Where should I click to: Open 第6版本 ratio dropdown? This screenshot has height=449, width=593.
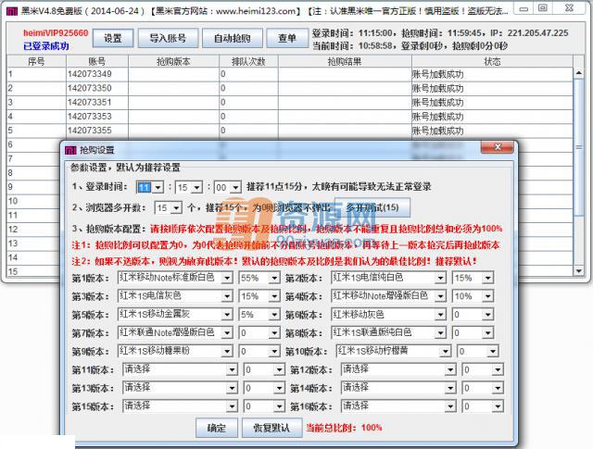click(473, 315)
